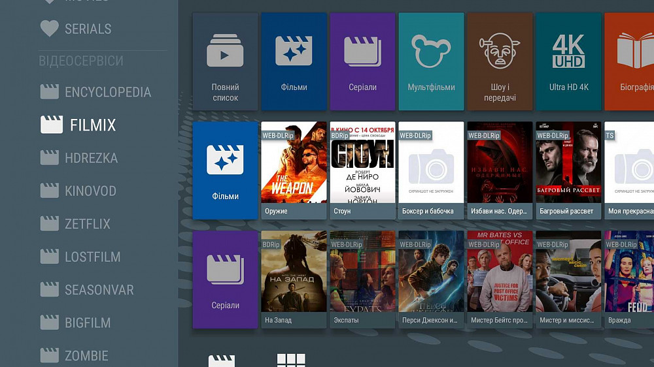Open the Мистер Бейтс против series poster
This screenshot has width=654, height=367.
pos(500,272)
